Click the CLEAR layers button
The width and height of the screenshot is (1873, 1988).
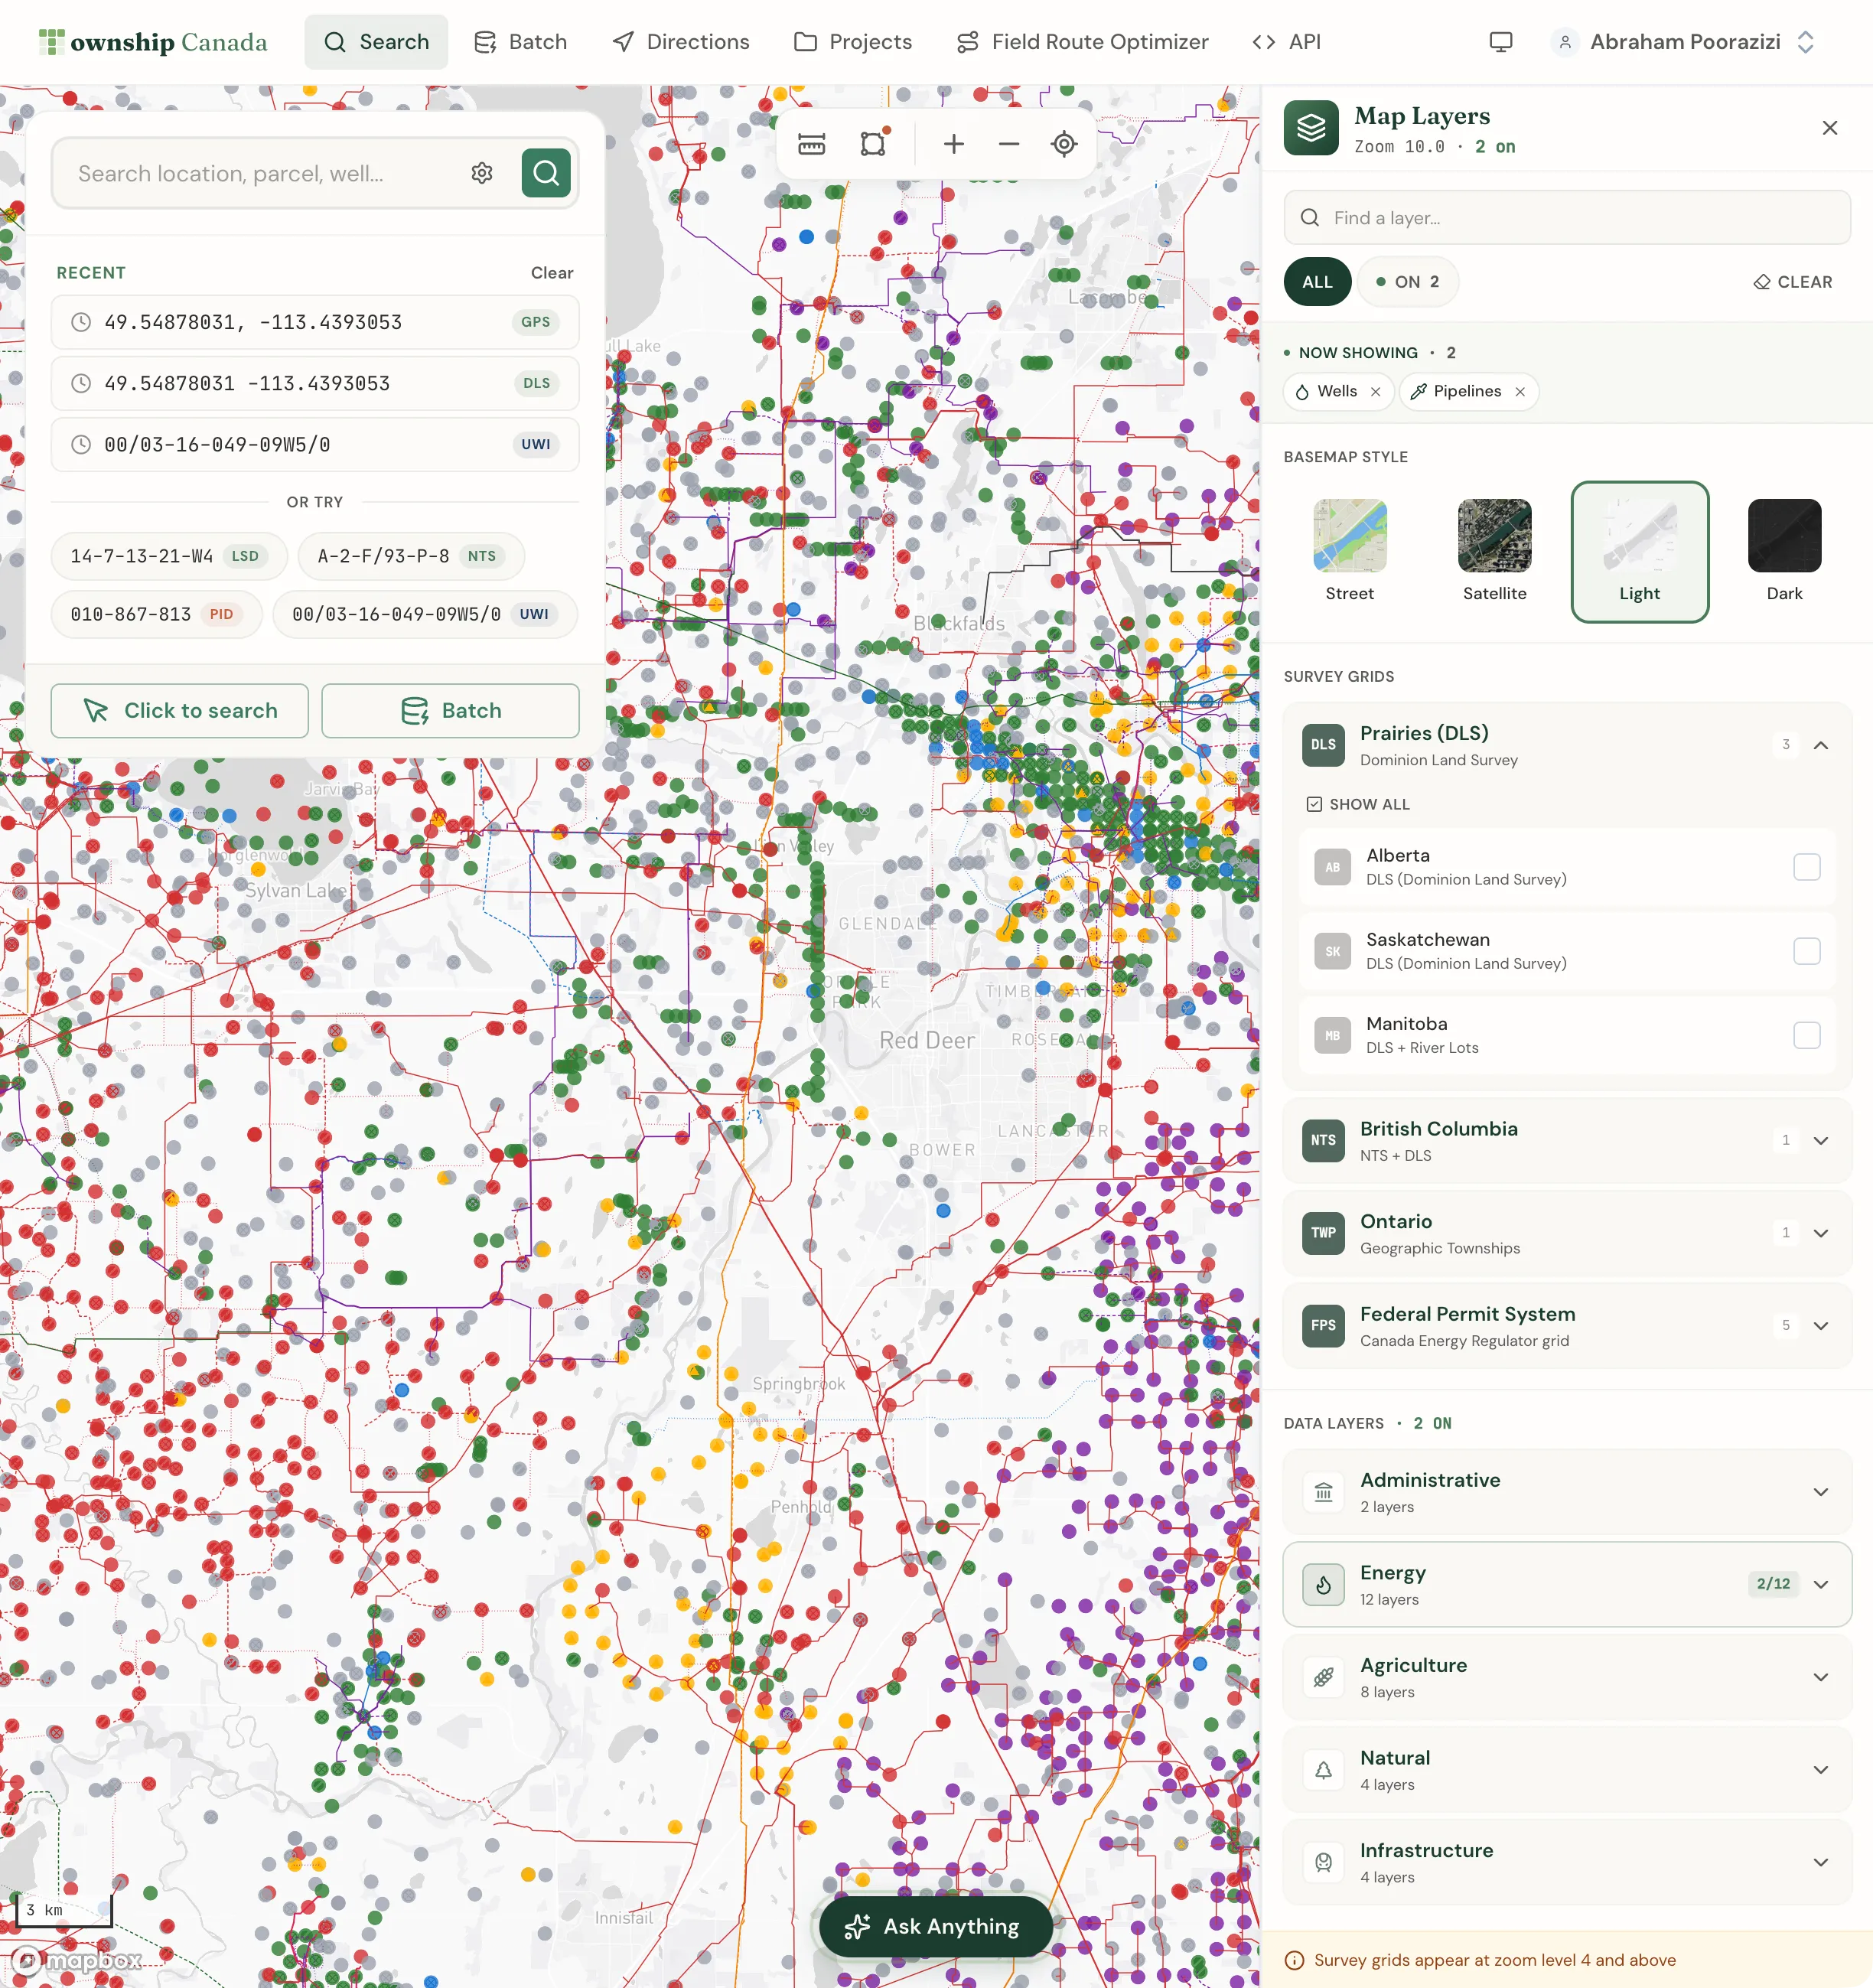click(1793, 282)
